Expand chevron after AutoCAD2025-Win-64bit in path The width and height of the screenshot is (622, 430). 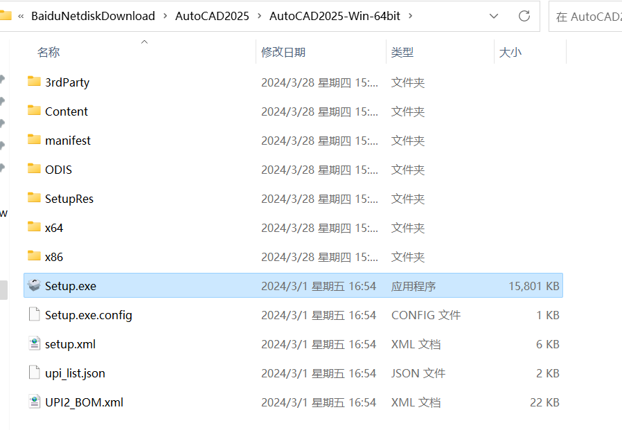click(x=411, y=16)
